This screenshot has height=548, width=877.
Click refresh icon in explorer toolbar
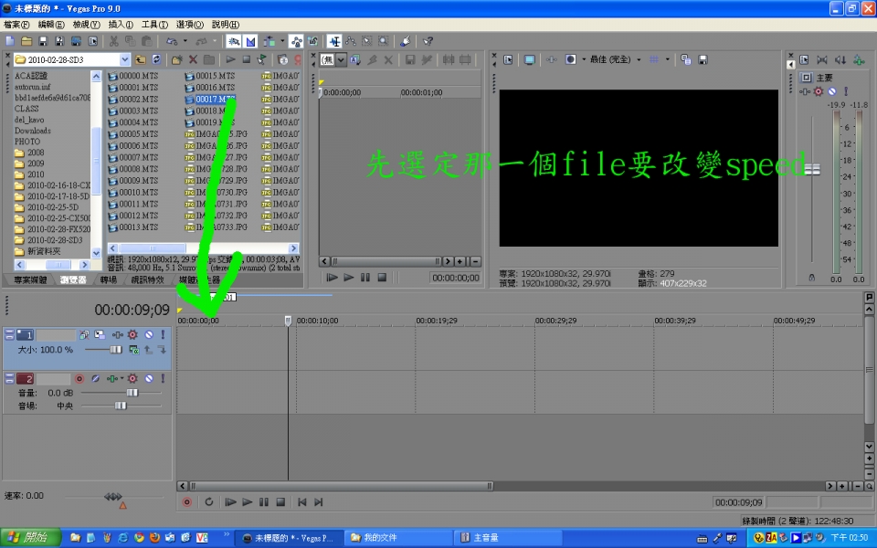156,59
